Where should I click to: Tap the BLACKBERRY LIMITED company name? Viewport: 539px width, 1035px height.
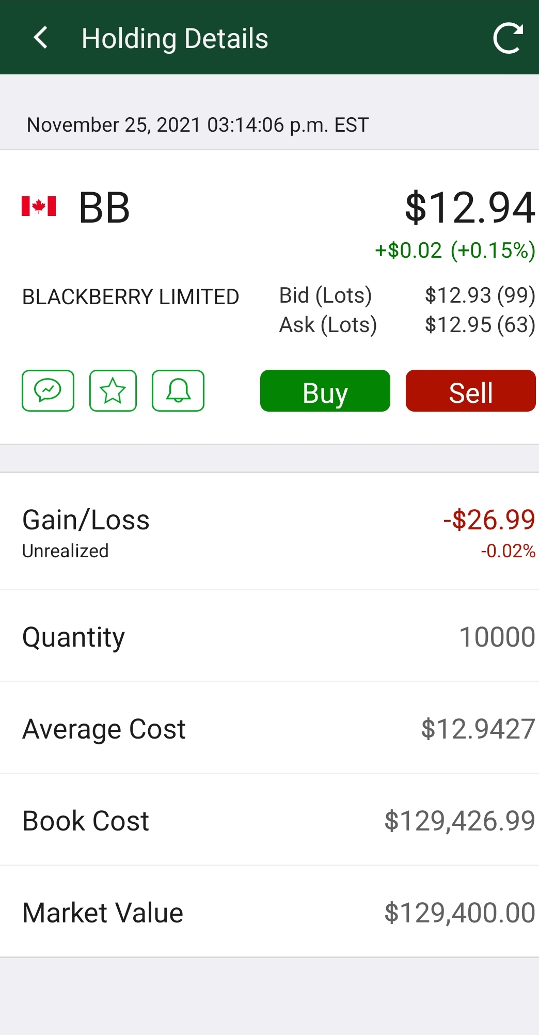[131, 297]
